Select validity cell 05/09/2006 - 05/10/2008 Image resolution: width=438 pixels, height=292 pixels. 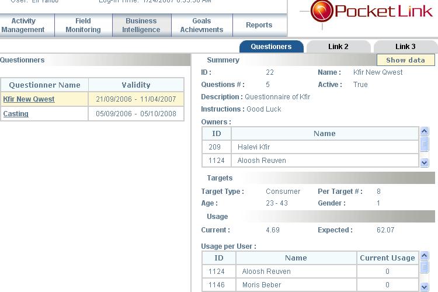tap(136, 114)
